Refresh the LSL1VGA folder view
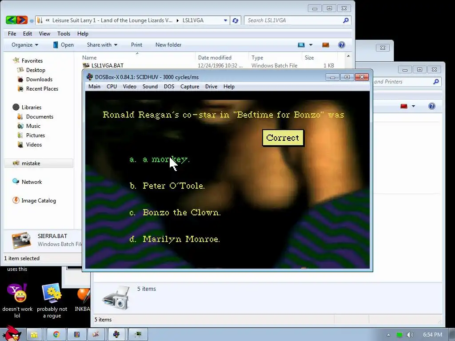Image resolution: width=455 pixels, height=341 pixels. 235,20
